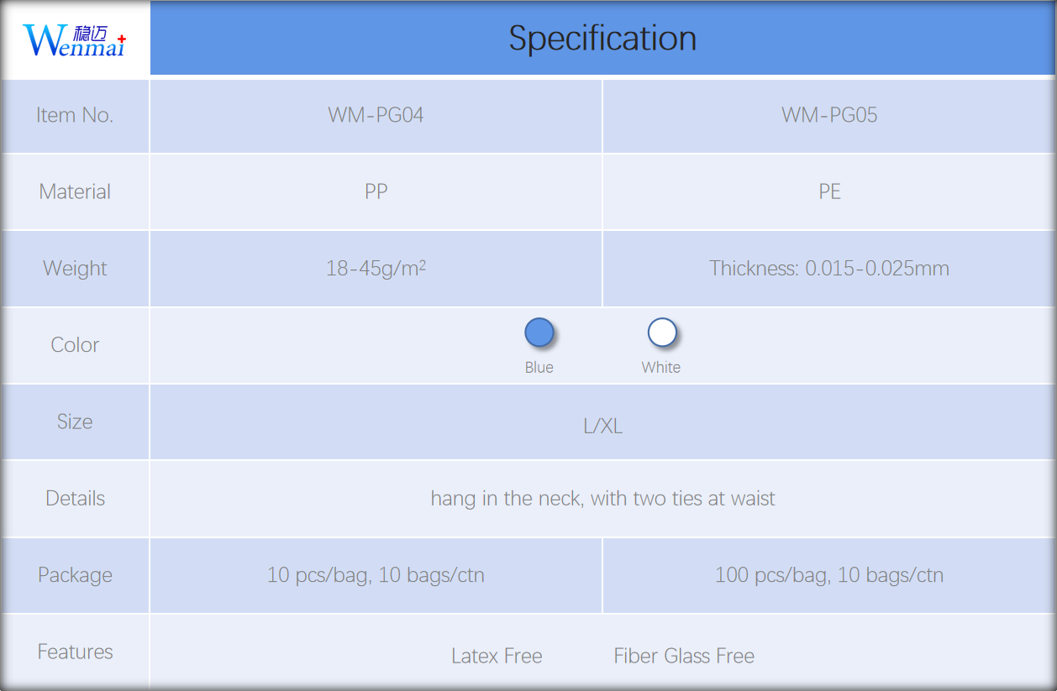Click the Color row label
This screenshot has height=691, width=1057.
pos(75,345)
